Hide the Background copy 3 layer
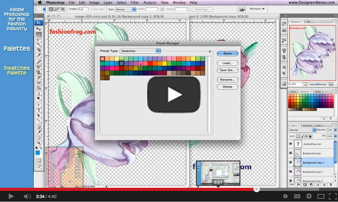The height and width of the screenshot is (202, 338). click(x=290, y=162)
